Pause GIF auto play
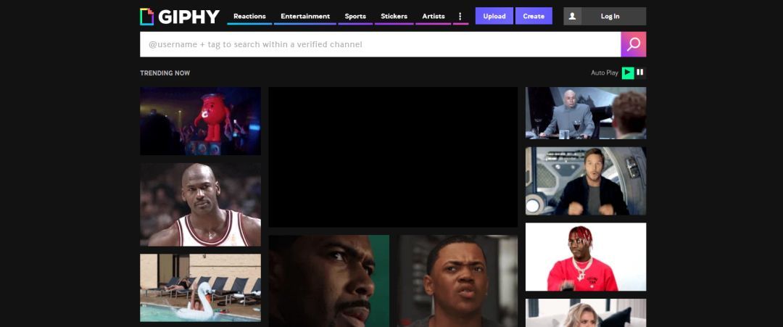 [x=640, y=73]
